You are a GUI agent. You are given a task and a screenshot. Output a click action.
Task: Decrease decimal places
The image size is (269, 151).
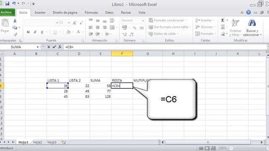(132, 34)
